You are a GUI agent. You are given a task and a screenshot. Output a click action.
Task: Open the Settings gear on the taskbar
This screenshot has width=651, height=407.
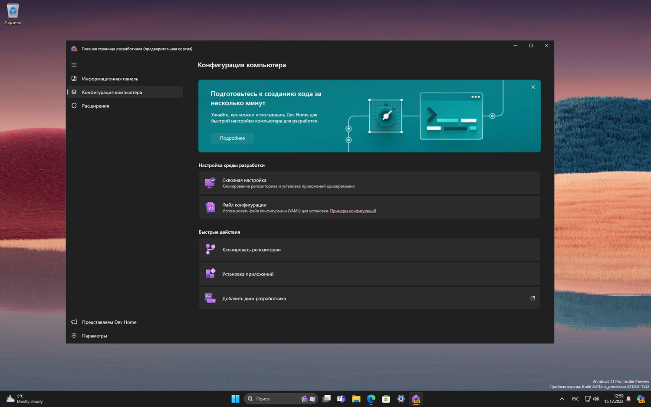(401, 399)
